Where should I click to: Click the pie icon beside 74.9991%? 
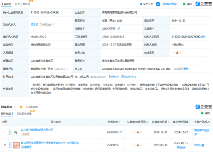[x=121, y=132]
